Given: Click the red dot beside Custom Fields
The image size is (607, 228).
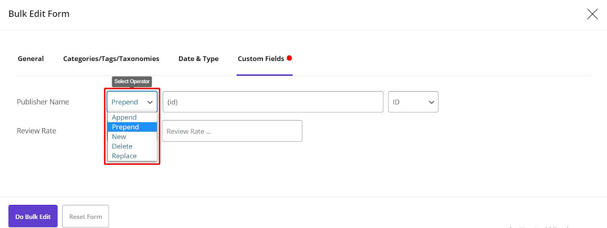Looking at the screenshot, I should (289, 58).
